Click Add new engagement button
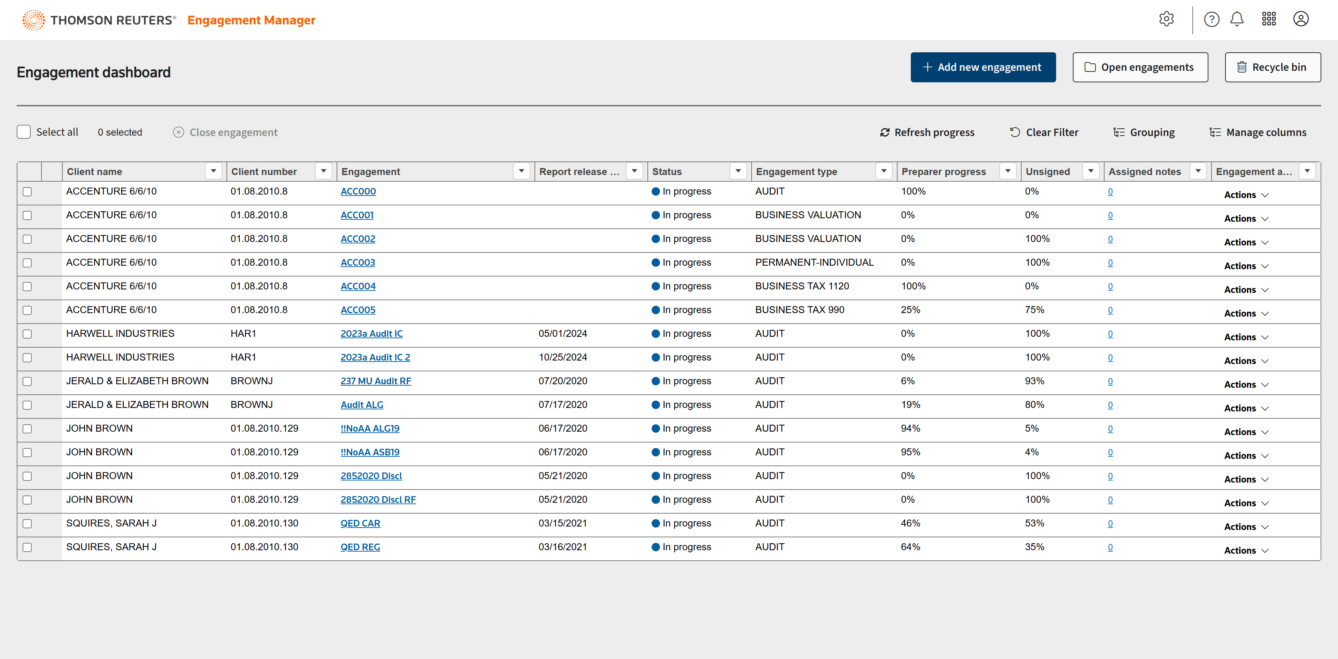This screenshot has height=659, width=1338. click(x=983, y=67)
